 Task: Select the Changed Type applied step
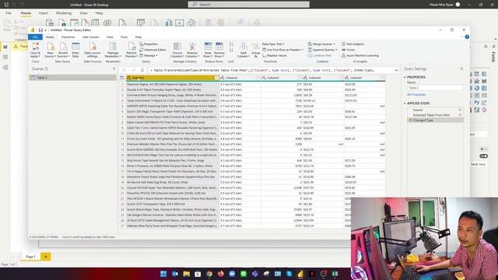[435, 121]
